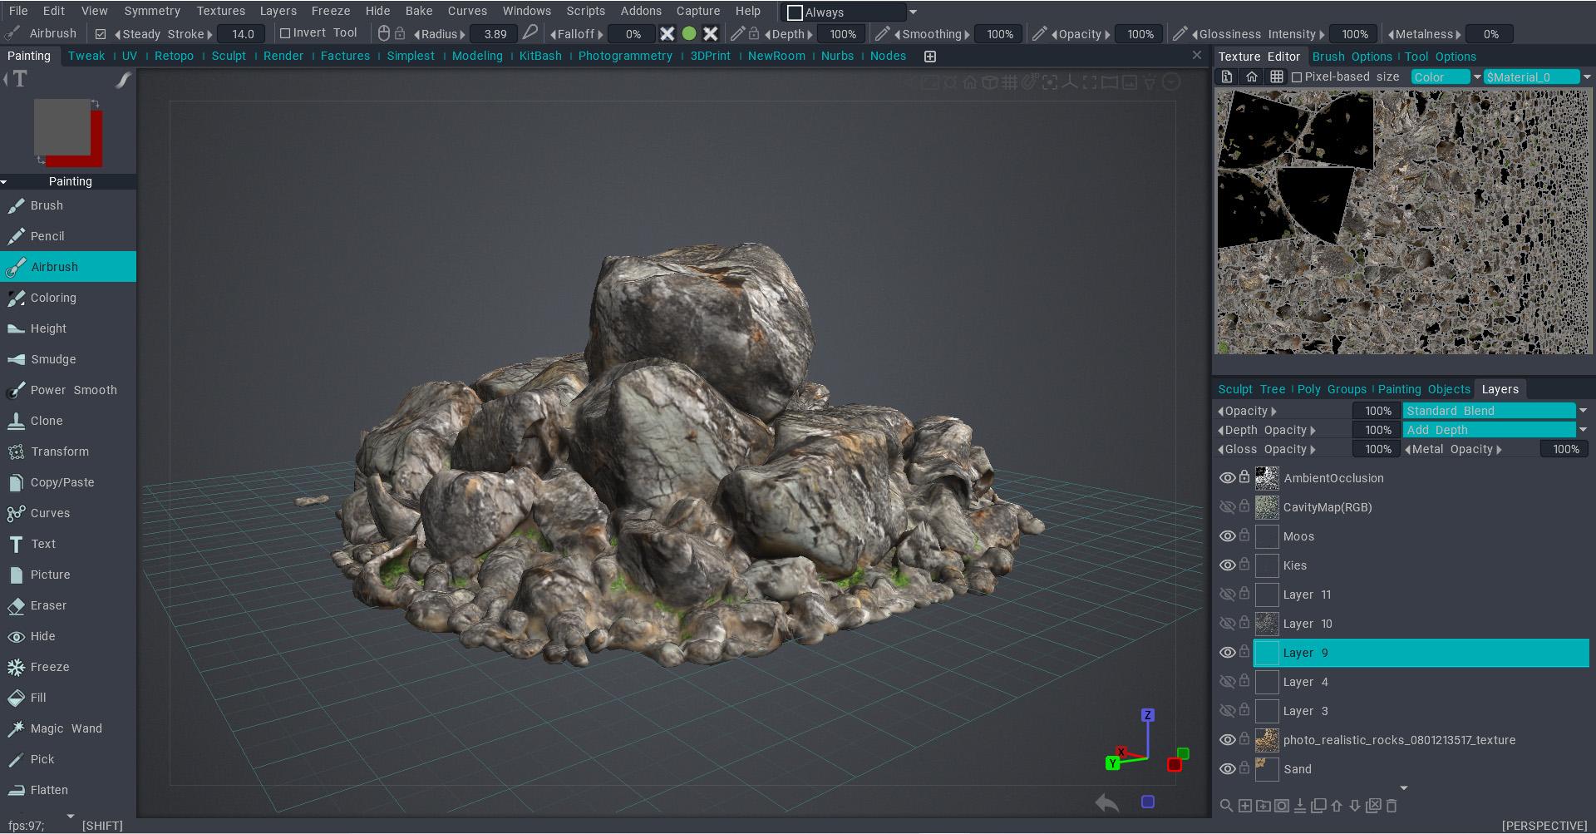1596x834 pixels.
Task: Select the Smudge tool
Action: coord(53,359)
